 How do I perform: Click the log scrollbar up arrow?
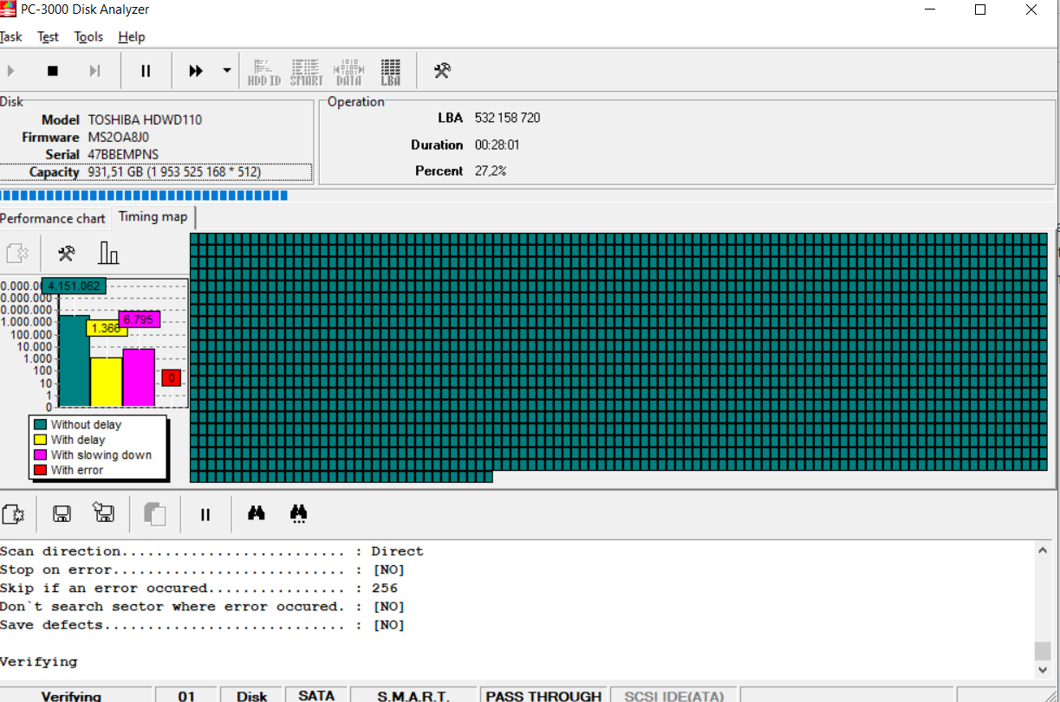coord(1044,550)
